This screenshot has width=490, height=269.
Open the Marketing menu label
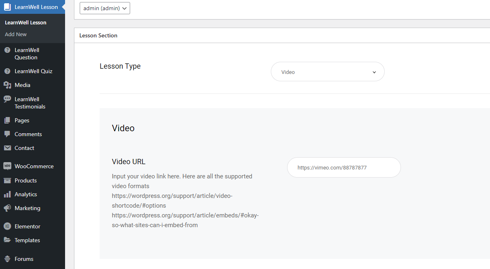coord(27,208)
